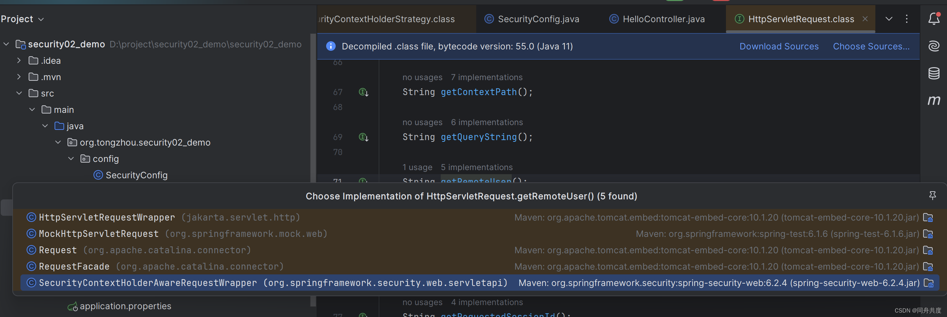This screenshot has height=317, width=947.
Task: Click the interface icon on HttpServletRequest.class tab
Action: click(739, 19)
